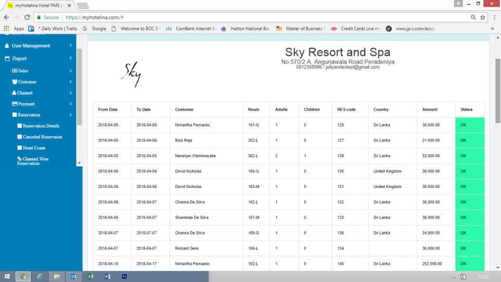501x282 pixels.
Task: Open Daily Work Trello bookmark
Action: pos(53,28)
